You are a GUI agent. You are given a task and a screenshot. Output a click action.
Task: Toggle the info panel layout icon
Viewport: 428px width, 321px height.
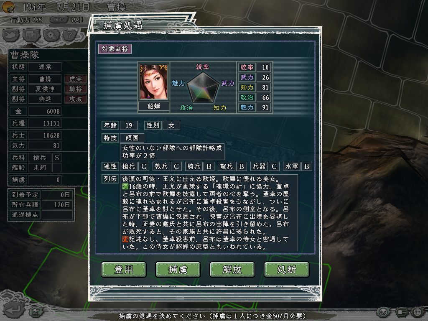401,312
